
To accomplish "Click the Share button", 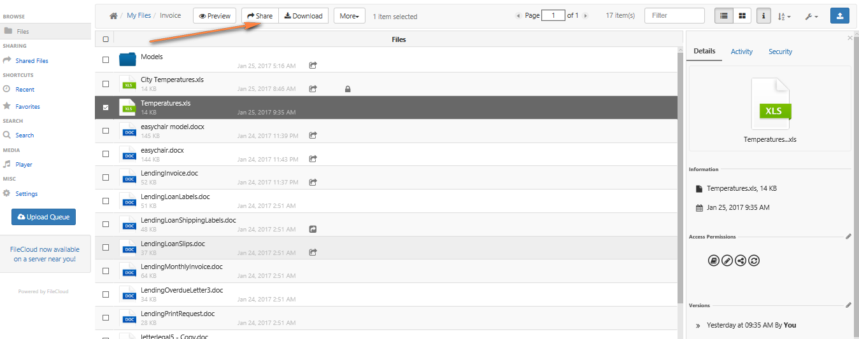I will pyautogui.click(x=260, y=16).
